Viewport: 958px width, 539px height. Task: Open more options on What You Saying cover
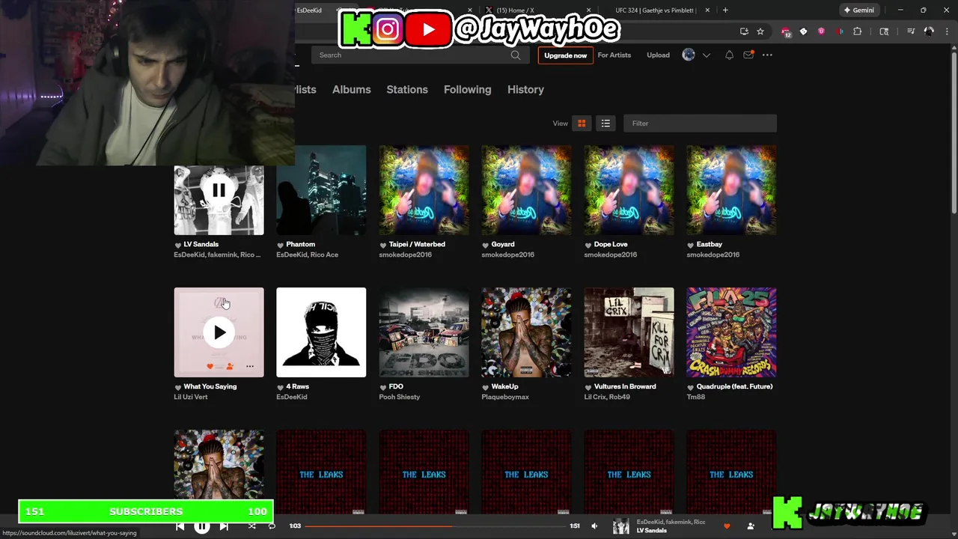tap(250, 367)
